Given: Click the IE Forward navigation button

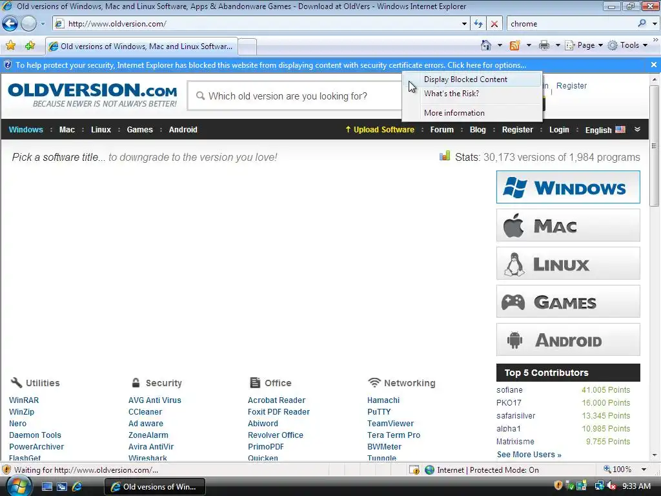Looking at the screenshot, I should (28, 24).
